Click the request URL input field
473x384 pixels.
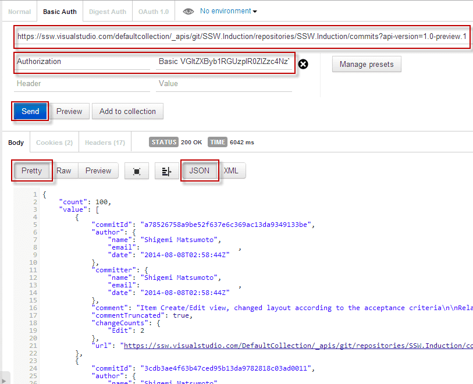click(241, 36)
